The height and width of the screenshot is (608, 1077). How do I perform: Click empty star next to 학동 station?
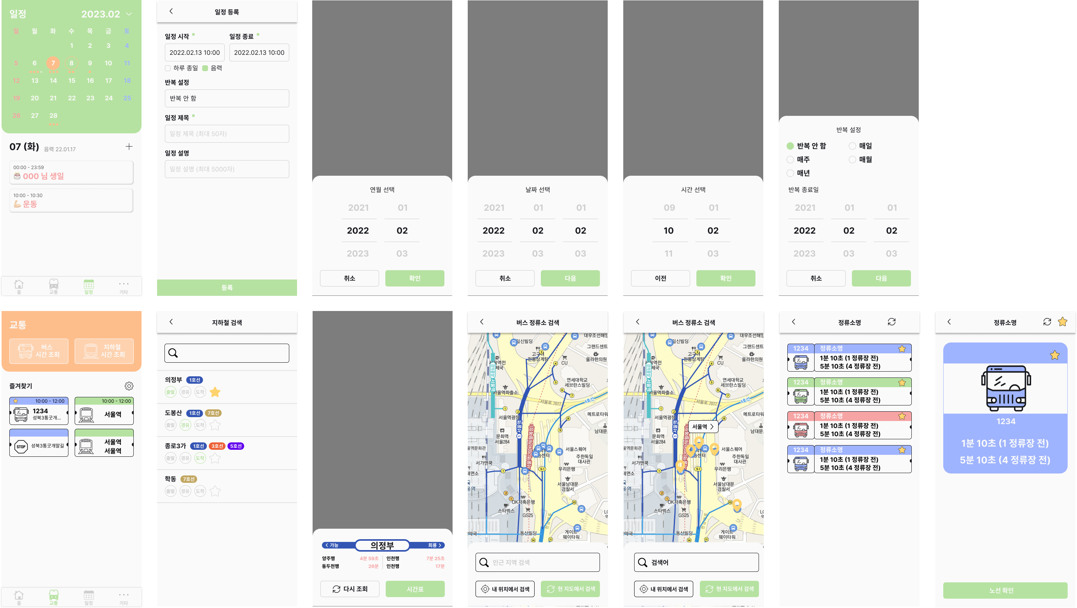[x=215, y=491]
